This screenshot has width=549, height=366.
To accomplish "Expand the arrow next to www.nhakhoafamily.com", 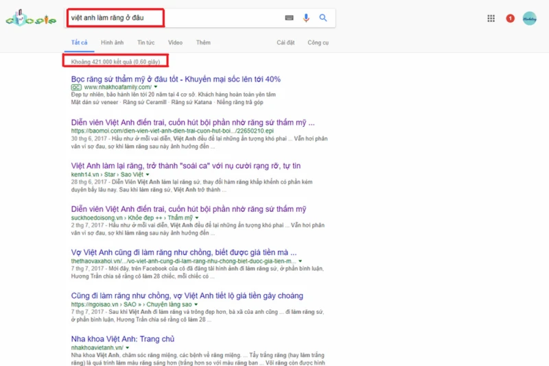I will coord(156,88).
